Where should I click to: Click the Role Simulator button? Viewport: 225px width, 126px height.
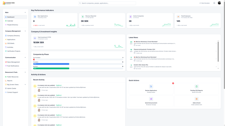click(x=205, y=3)
